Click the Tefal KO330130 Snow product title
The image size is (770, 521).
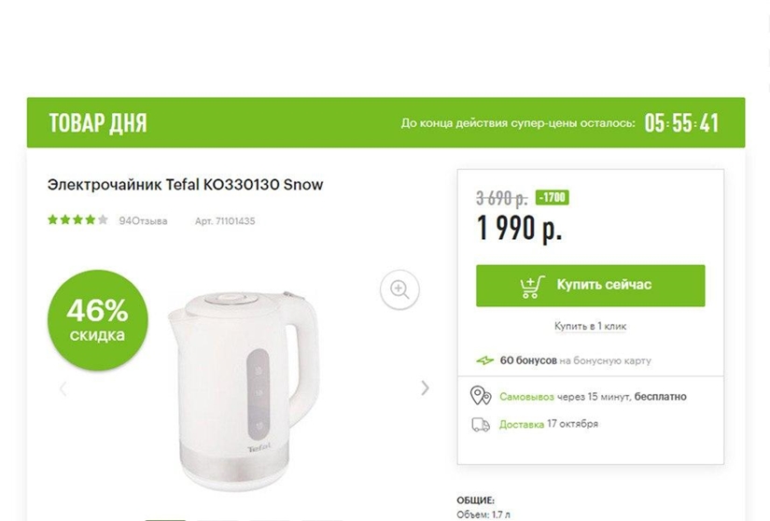click(185, 185)
